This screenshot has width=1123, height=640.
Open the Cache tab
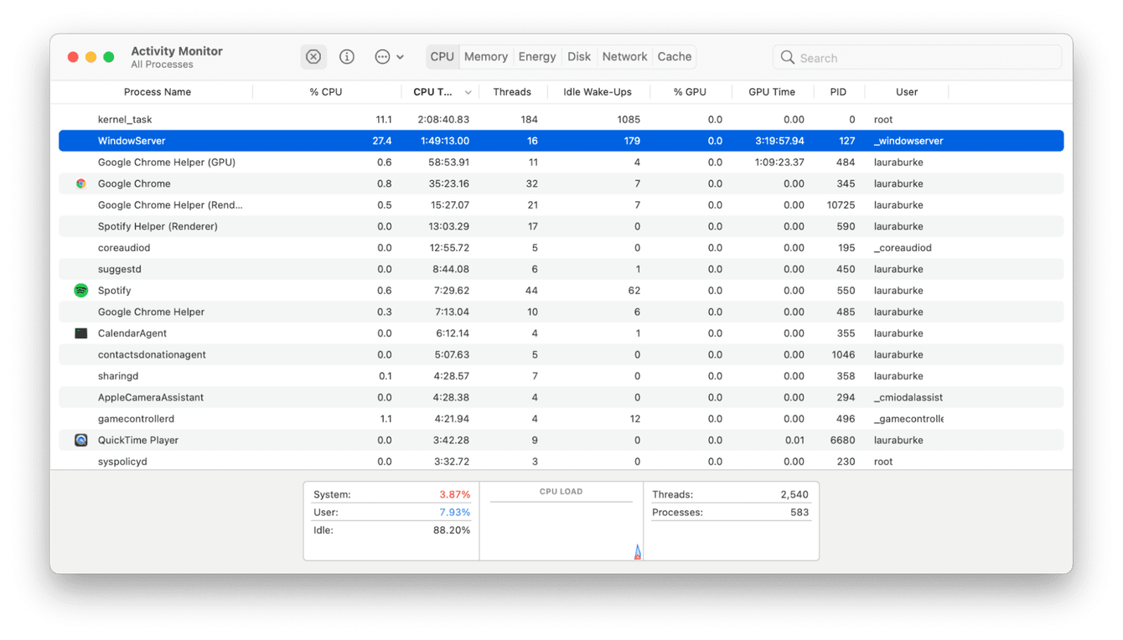675,57
